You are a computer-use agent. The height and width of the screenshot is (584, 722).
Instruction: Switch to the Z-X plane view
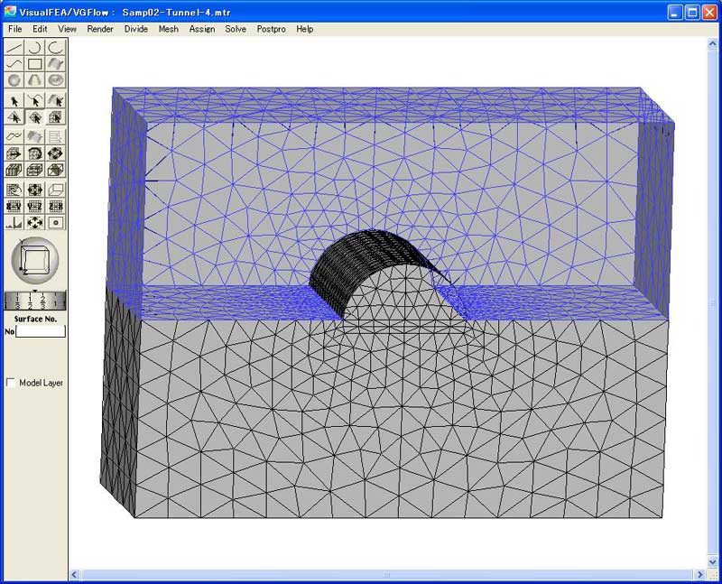[x=55, y=207]
